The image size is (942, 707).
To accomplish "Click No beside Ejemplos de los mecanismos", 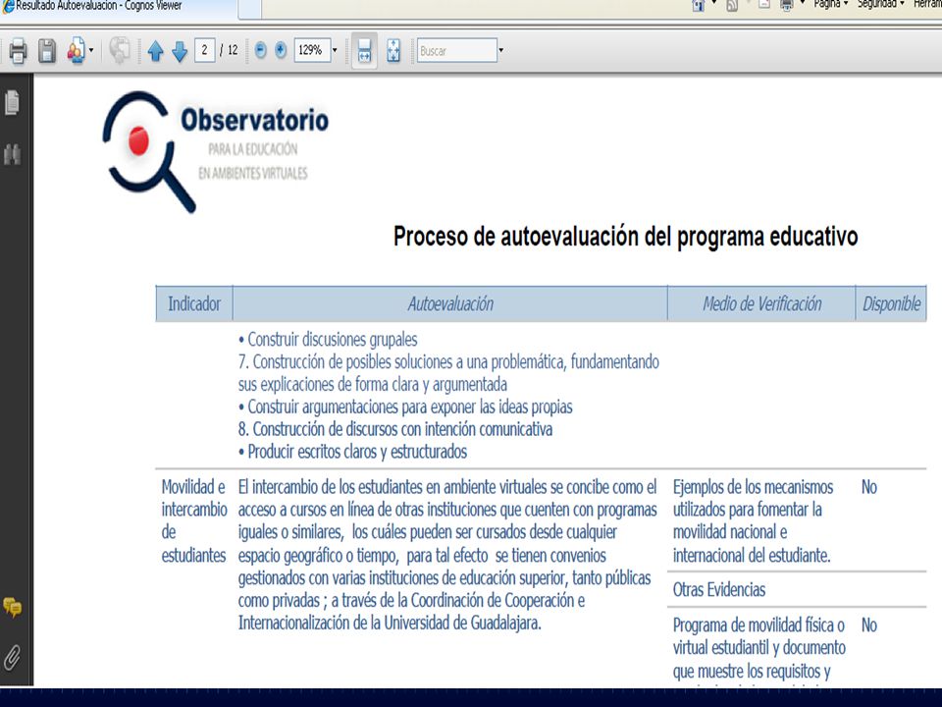I will coord(869,487).
